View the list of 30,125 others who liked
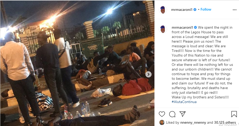The width and height of the screenshot is (239, 126). click(x=225, y=122)
